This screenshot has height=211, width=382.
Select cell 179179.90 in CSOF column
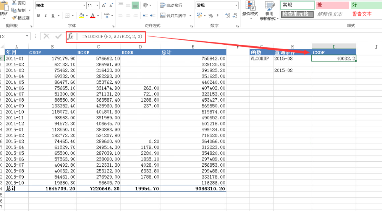pos(52,58)
